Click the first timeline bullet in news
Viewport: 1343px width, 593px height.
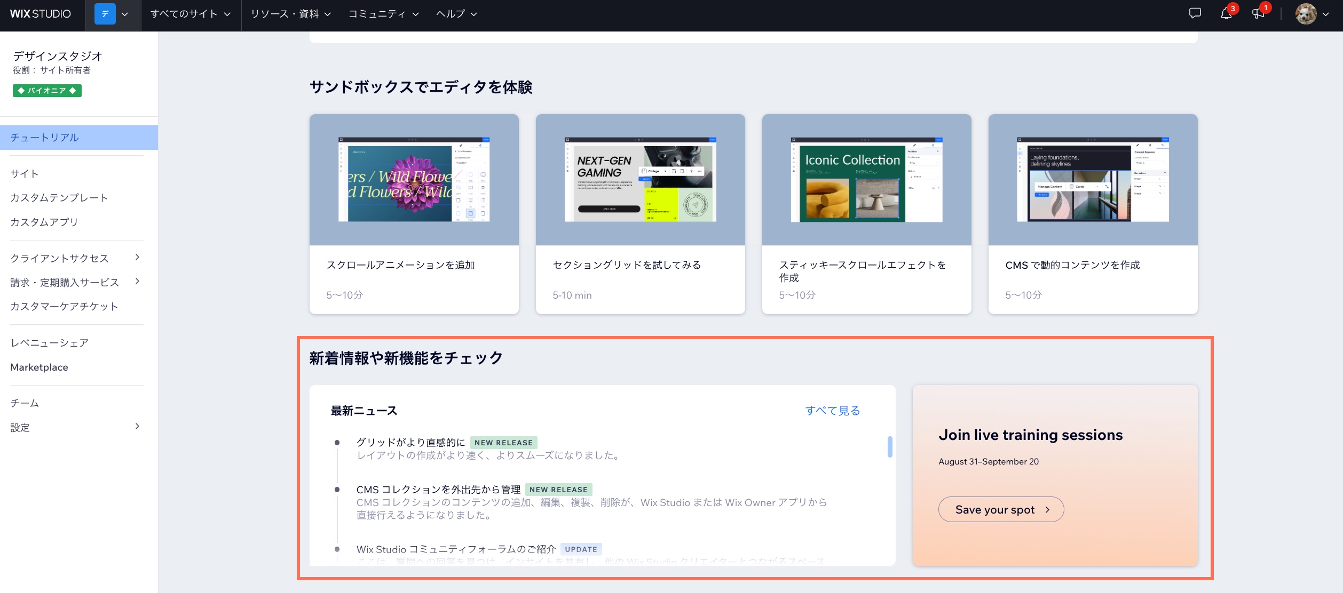tap(337, 443)
